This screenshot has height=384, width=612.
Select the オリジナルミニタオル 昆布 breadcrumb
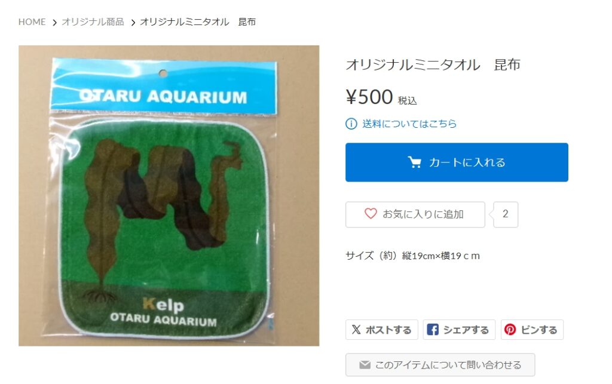click(x=198, y=22)
